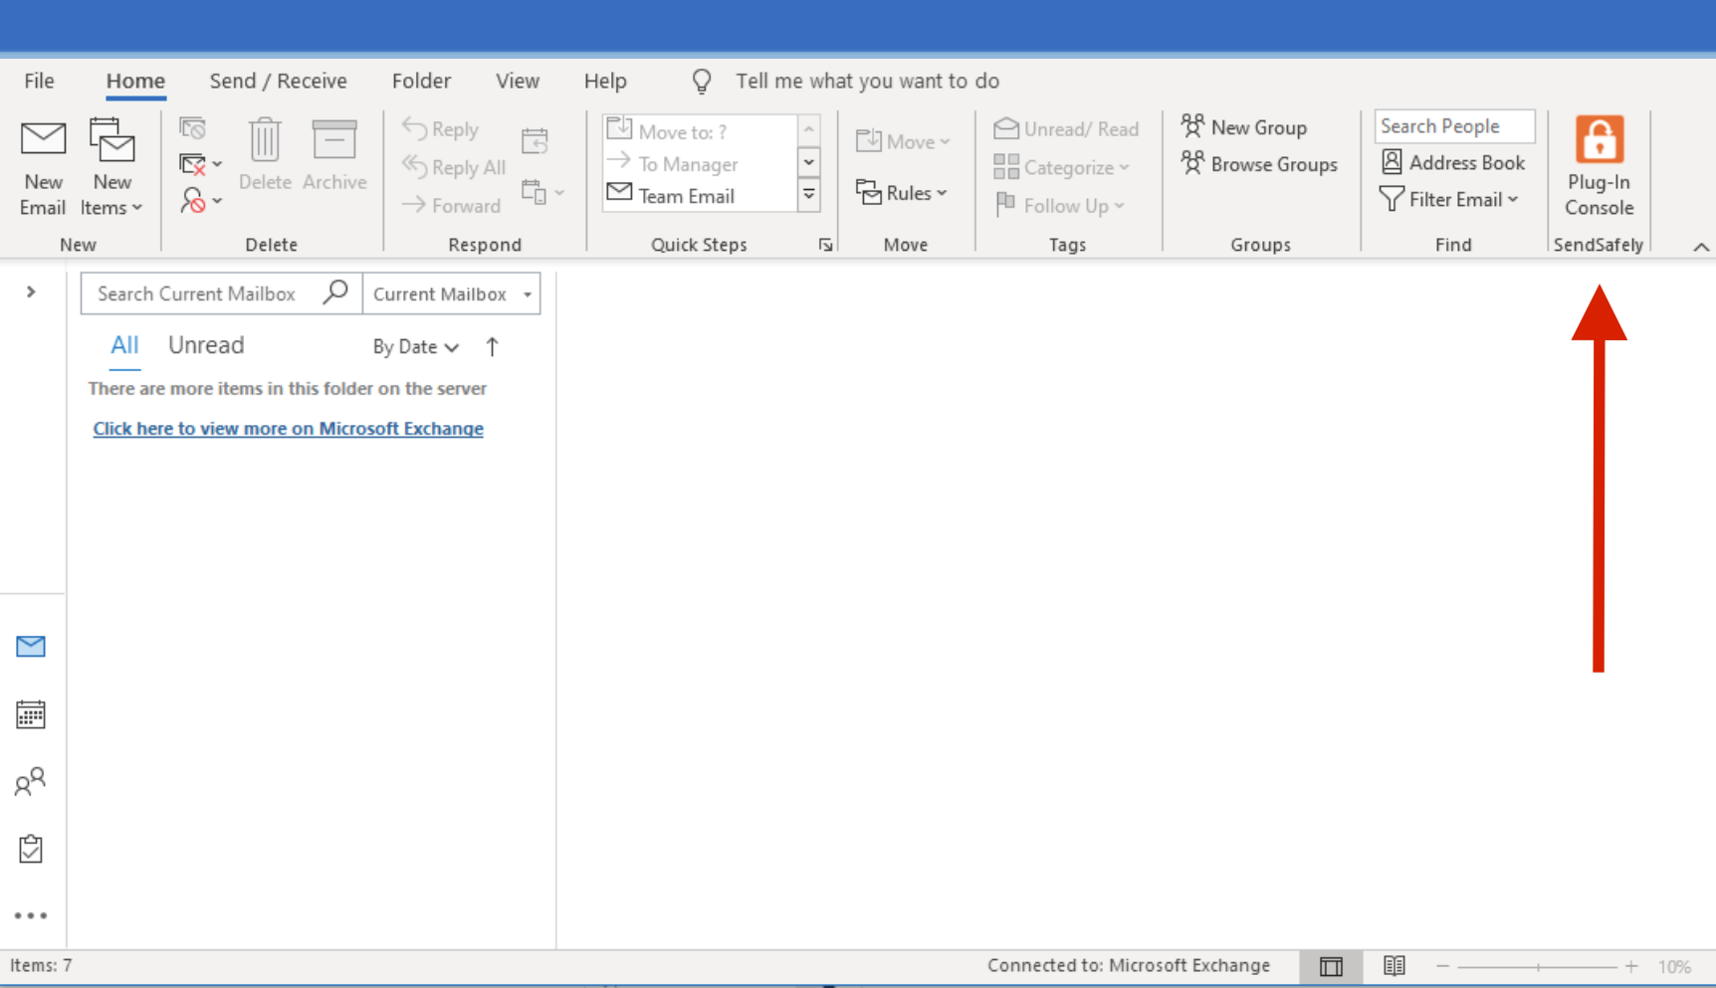Open the Help tab
Image resolution: width=1716 pixels, height=988 pixels.
[x=605, y=81]
